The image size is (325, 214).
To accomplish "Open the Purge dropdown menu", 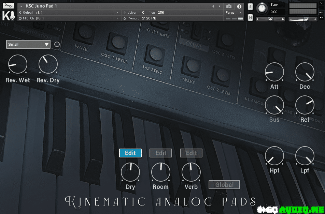I will point(234,12).
